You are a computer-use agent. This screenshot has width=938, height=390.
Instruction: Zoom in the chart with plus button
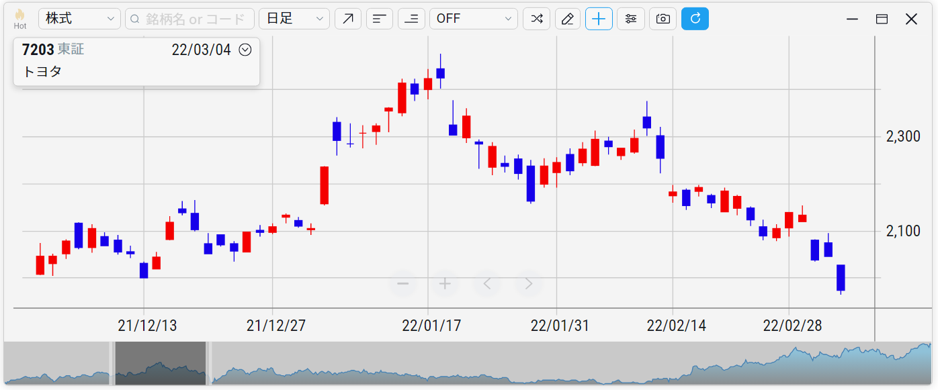tap(445, 284)
